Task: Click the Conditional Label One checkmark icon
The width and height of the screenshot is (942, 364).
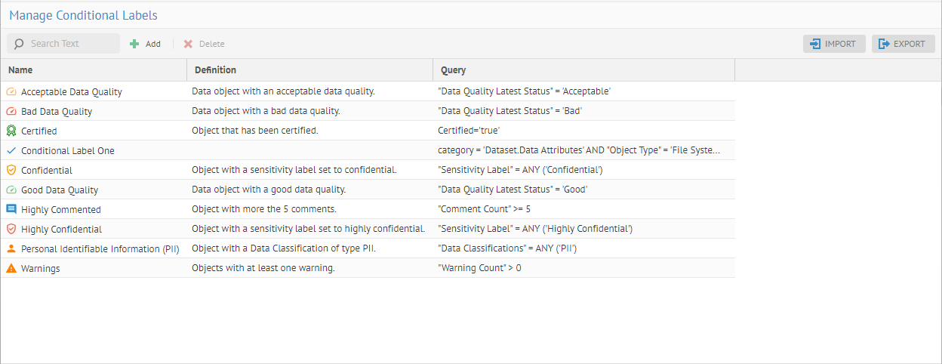Action: 11,150
